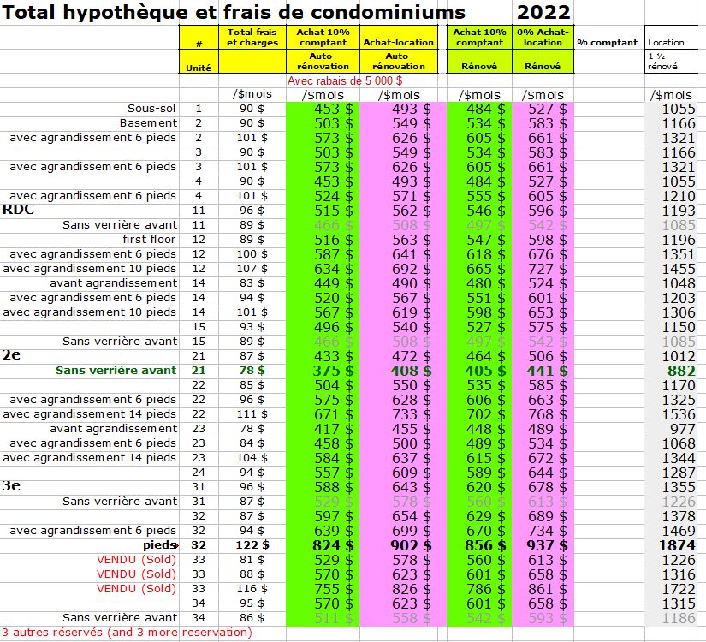706x642 pixels.
Task: Click the '1536' location value
Action: (679, 414)
